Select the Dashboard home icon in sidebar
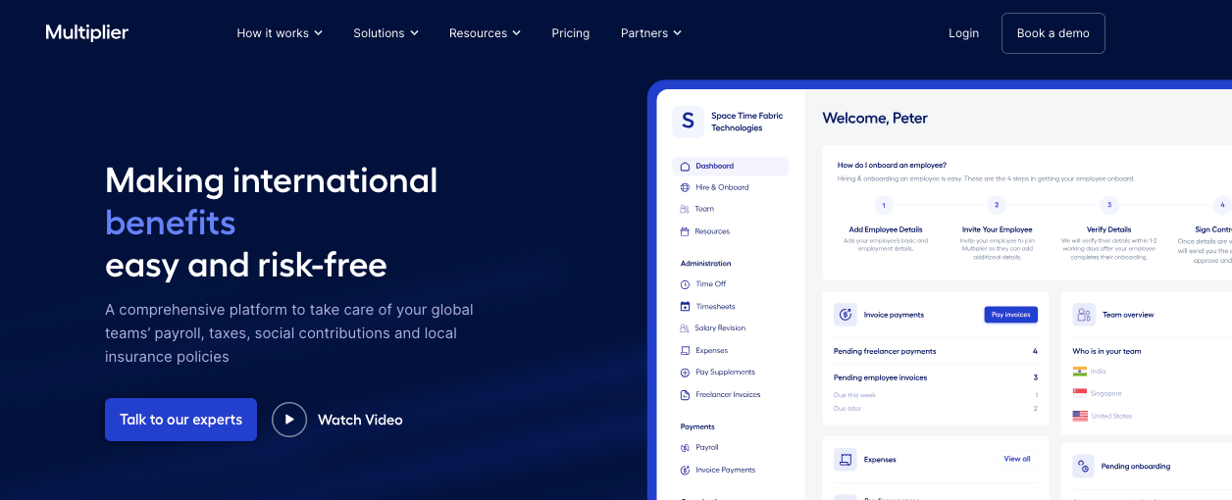Viewport: 1232px width, 500px height. pyautogui.click(x=685, y=166)
